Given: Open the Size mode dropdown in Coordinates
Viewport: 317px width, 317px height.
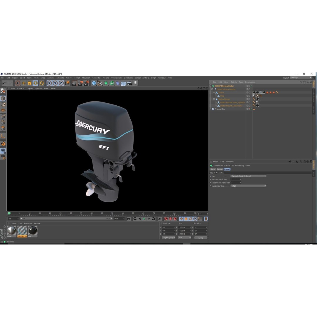Looking at the screenshot, I should click(x=184, y=238).
